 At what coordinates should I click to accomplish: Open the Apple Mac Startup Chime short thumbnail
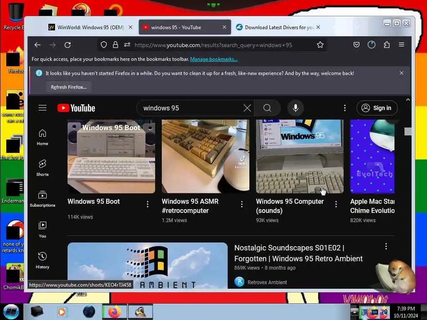pos(372,157)
